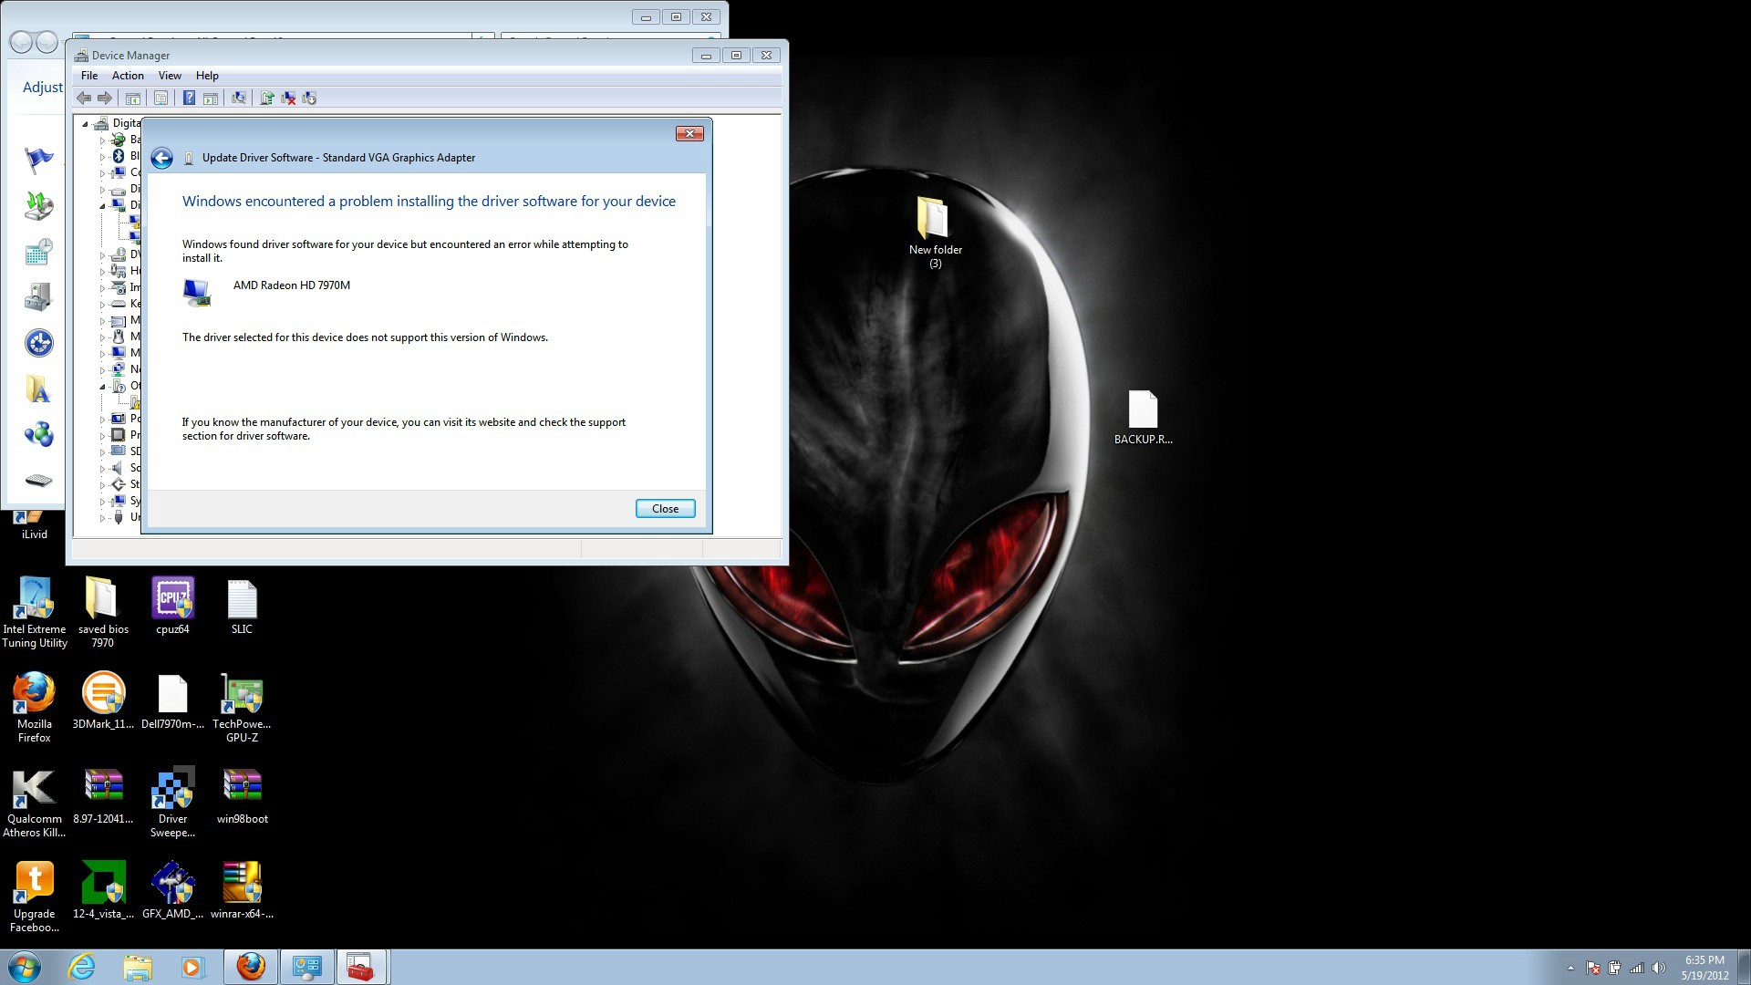The width and height of the screenshot is (1751, 985).
Task: Collapse the root computer node in device tree
Action: pyautogui.click(x=86, y=124)
